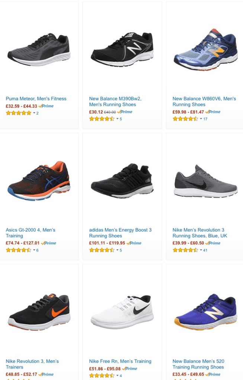Click star rating of New Balance M390Bw2

(102, 119)
